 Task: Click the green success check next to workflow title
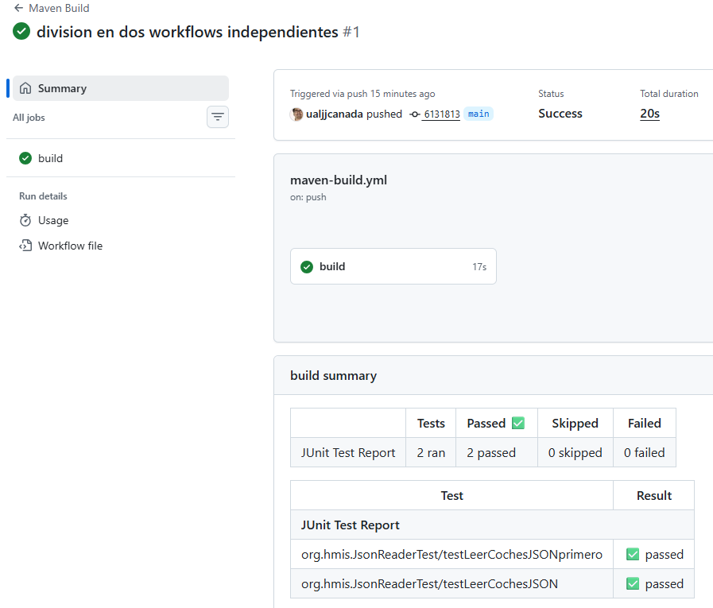[21, 32]
